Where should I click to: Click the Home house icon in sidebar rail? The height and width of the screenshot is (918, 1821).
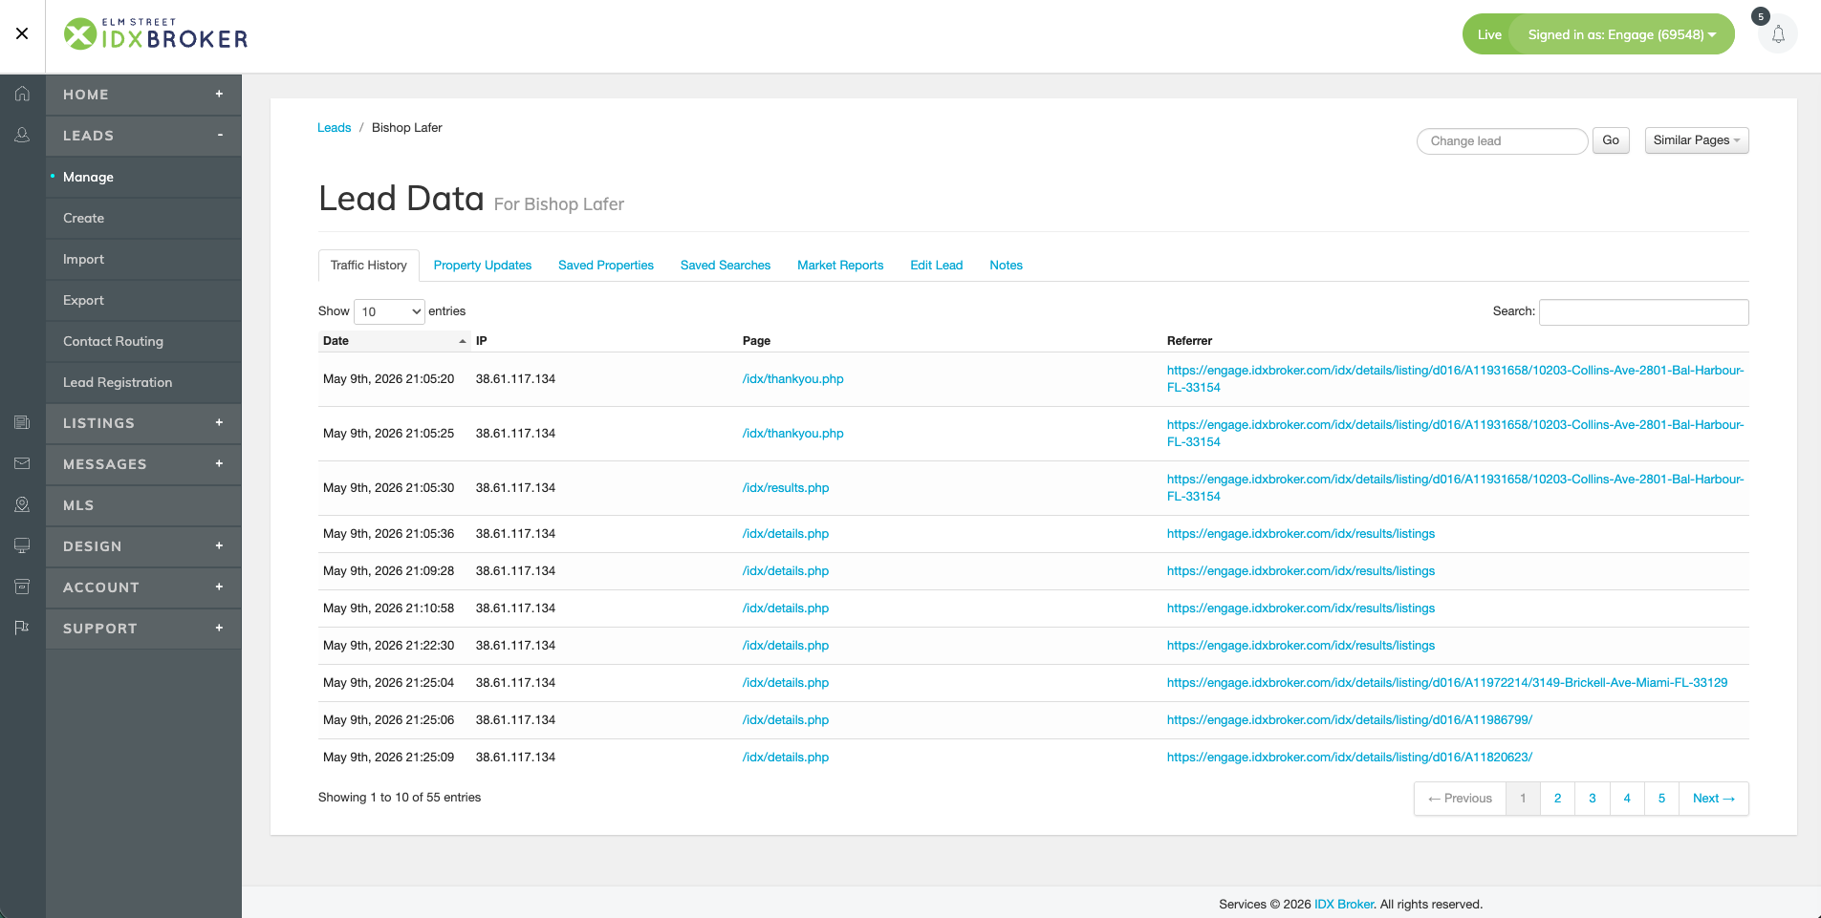[22, 94]
